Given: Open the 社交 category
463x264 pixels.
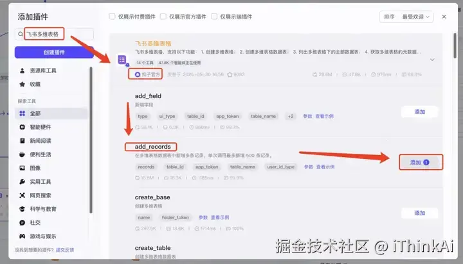Looking at the screenshot, I should click(x=51, y=223).
